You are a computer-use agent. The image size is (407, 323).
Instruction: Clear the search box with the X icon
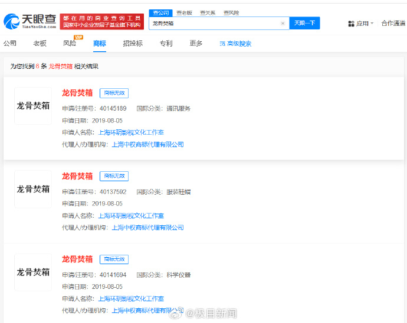pos(283,24)
